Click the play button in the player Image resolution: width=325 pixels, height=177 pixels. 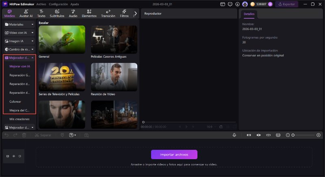coord(186,127)
